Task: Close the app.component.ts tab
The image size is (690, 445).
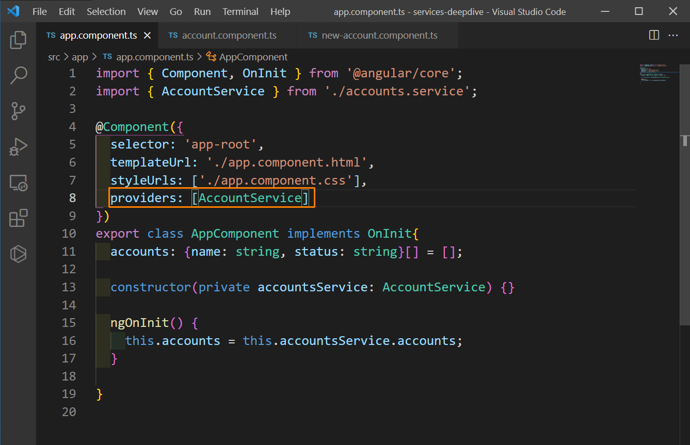Action: 148,36
